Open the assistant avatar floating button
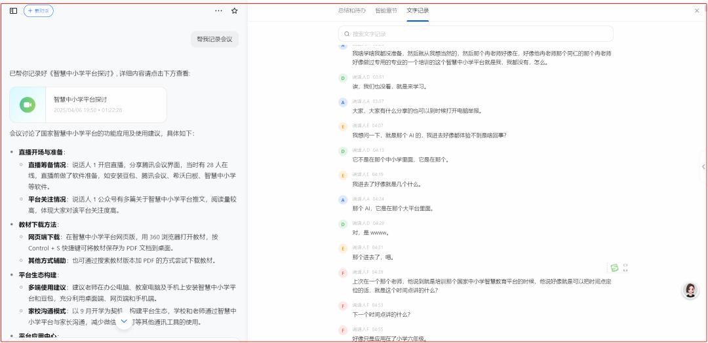708x343 pixels. tap(690, 291)
